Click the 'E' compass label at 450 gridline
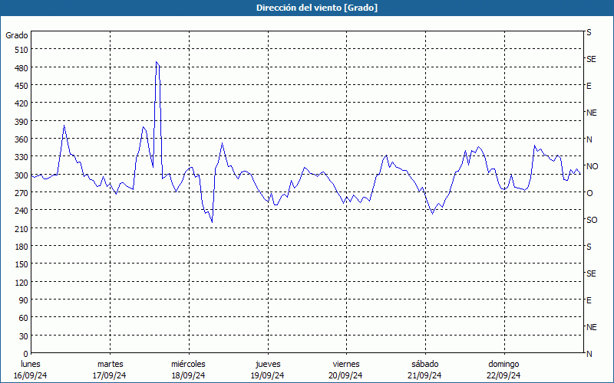Screen dimensions: 614x383 589,86
